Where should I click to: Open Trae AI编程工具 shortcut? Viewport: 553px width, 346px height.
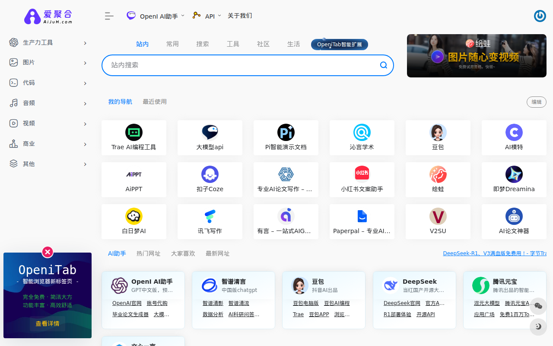click(134, 138)
